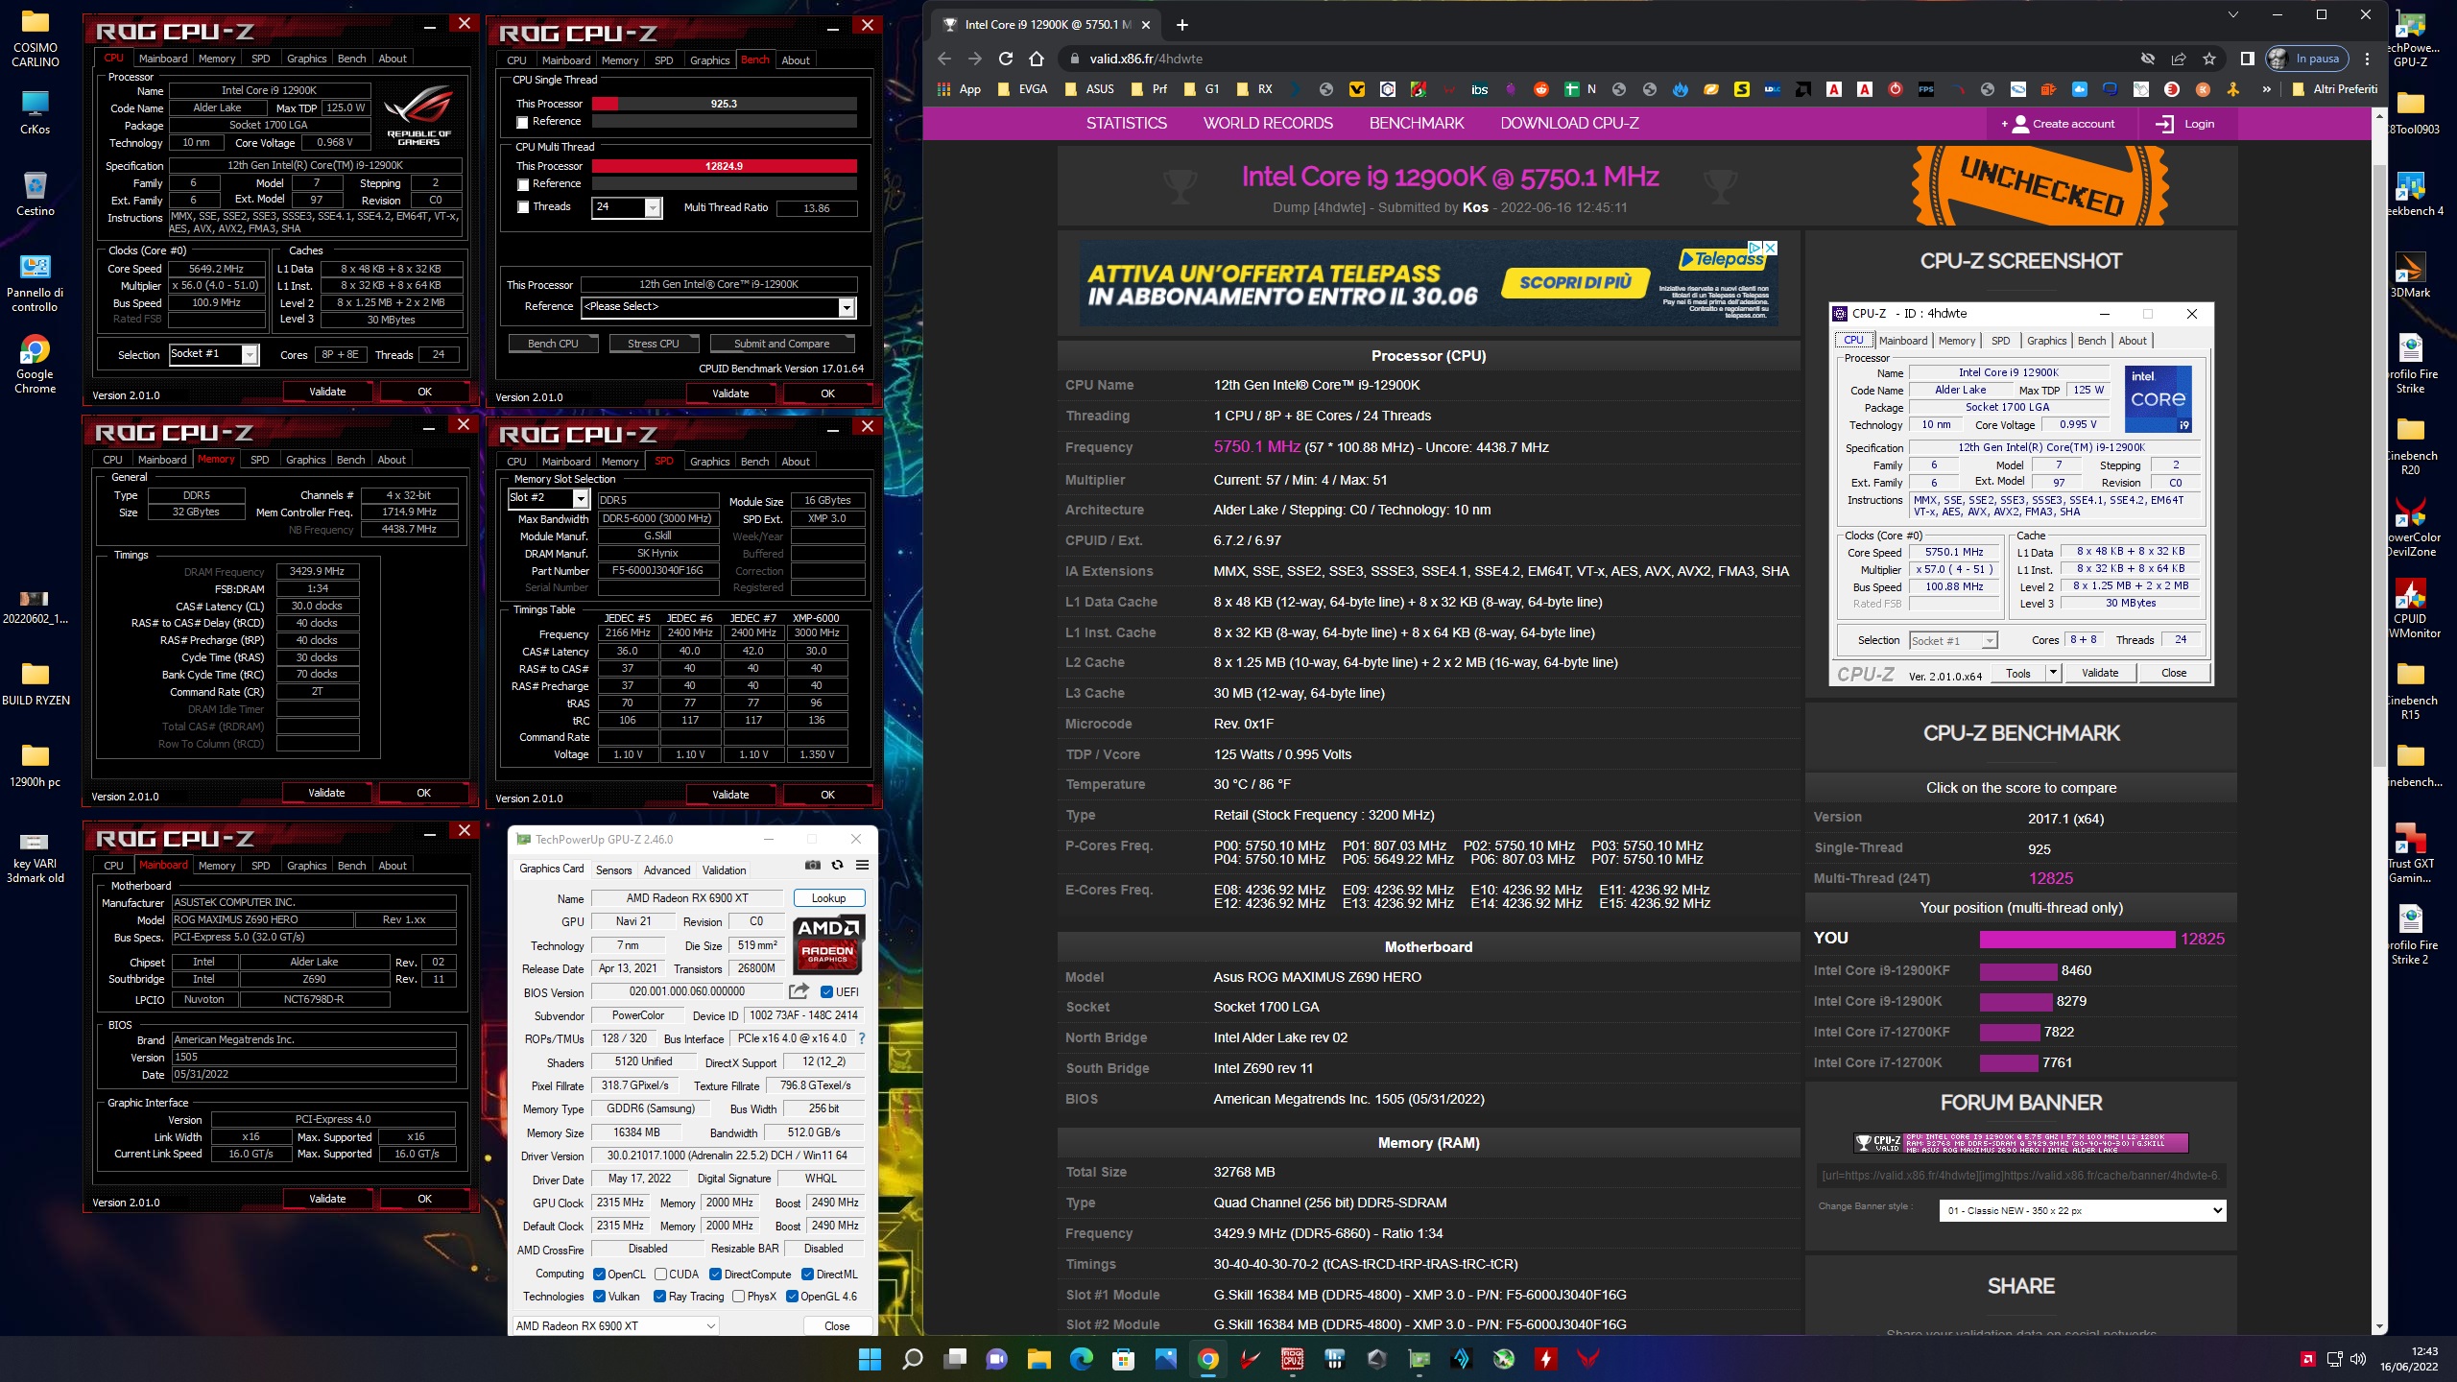The height and width of the screenshot is (1382, 2457).
Task: Open Windows Start menu
Action: coord(870,1359)
